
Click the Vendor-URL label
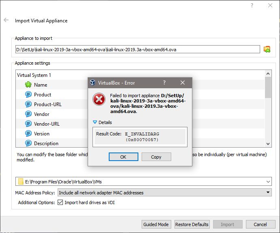[47, 124]
